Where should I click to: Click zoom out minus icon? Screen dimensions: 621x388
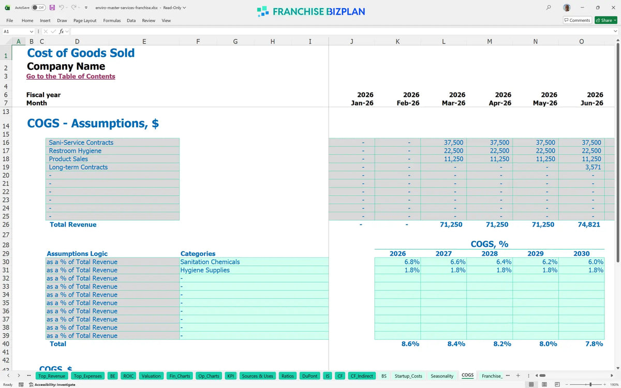click(x=568, y=384)
